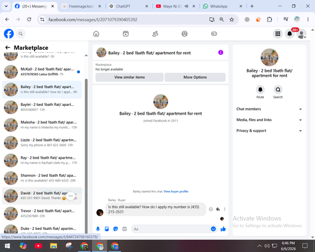Open the Groups icon in top navigation
This screenshot has height=252, width=315.
click(x=185, y=33)
